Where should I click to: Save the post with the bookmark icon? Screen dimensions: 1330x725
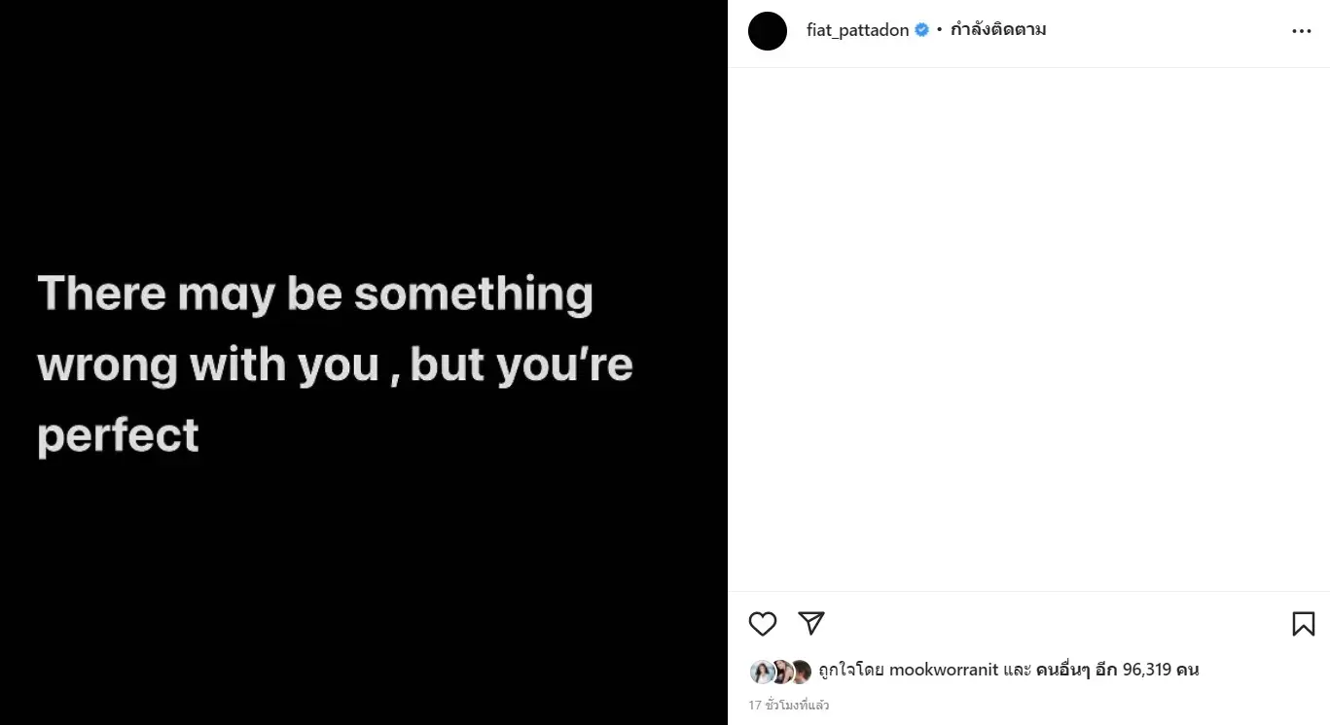click(1304, 624)
